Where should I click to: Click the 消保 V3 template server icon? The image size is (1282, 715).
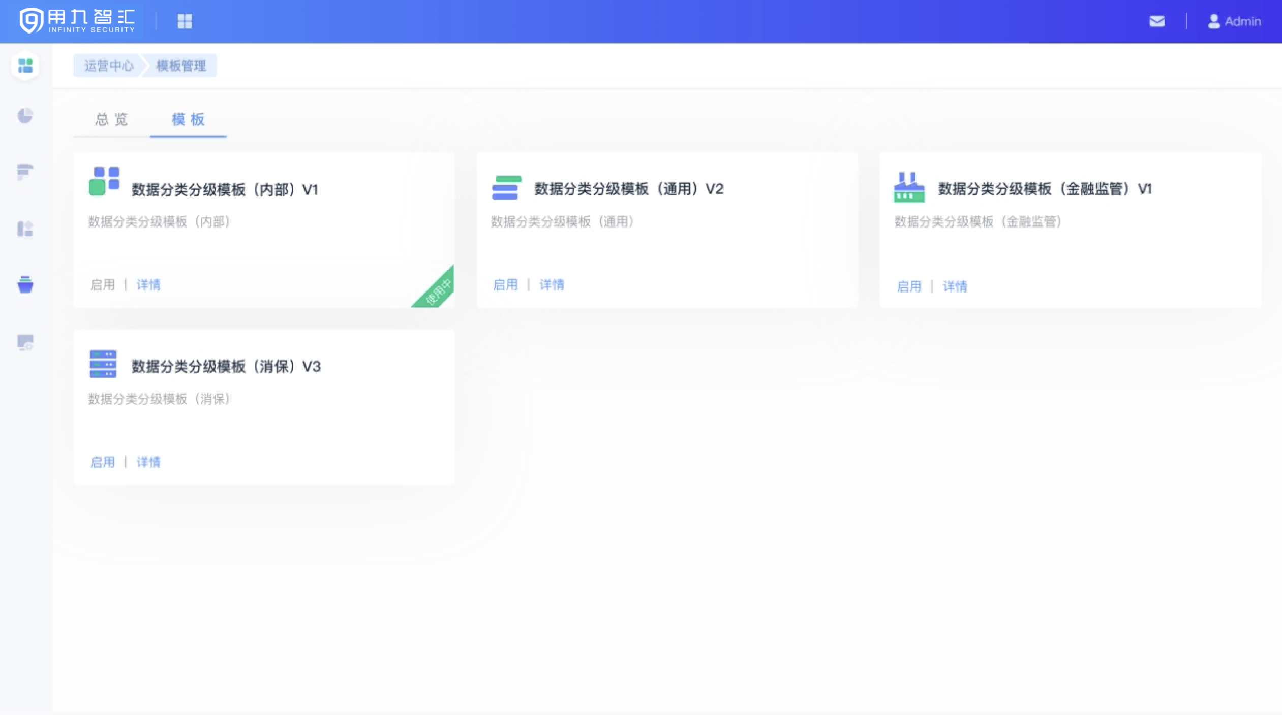[103, 364]
